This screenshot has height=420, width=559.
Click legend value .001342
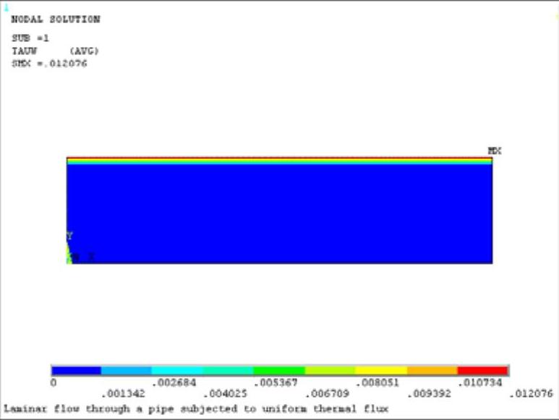[x=123, y=394]
